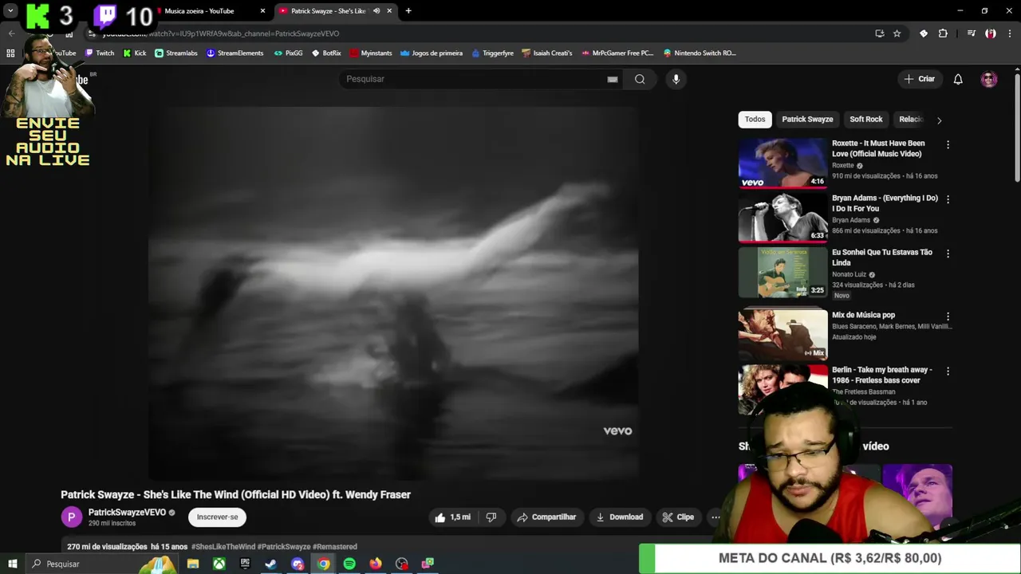Click the browser address bar URL
The width and height of the screenshot is (1021, 574).
(221, 33)
